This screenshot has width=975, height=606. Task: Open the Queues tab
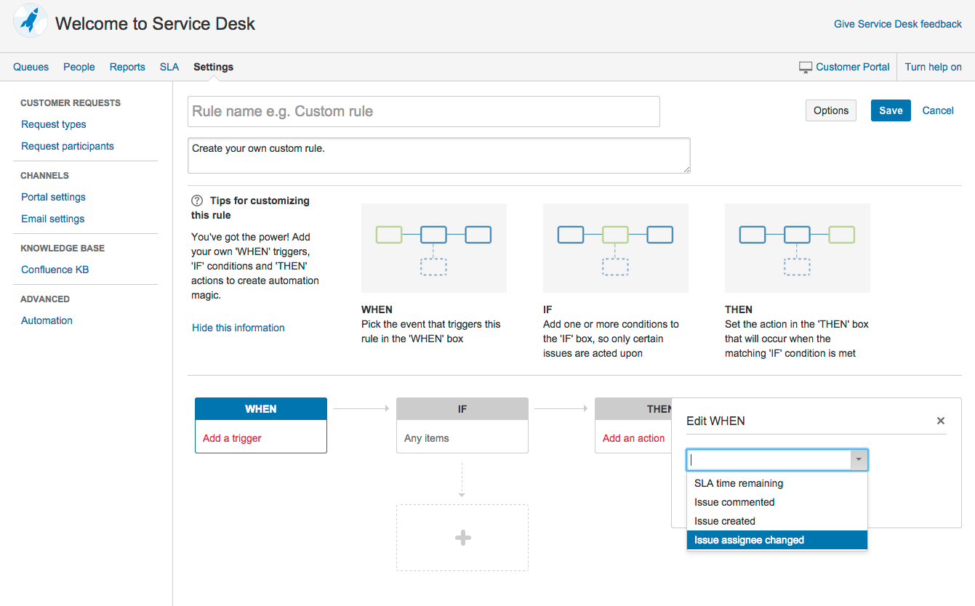pyautogui.click(x=31, y=67)
